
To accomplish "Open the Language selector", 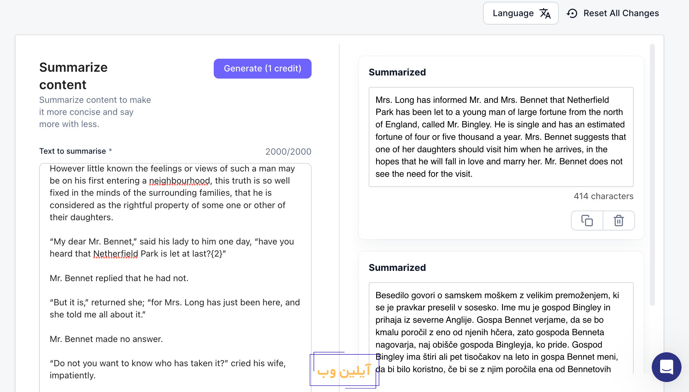I will click(x=521, y=13).
